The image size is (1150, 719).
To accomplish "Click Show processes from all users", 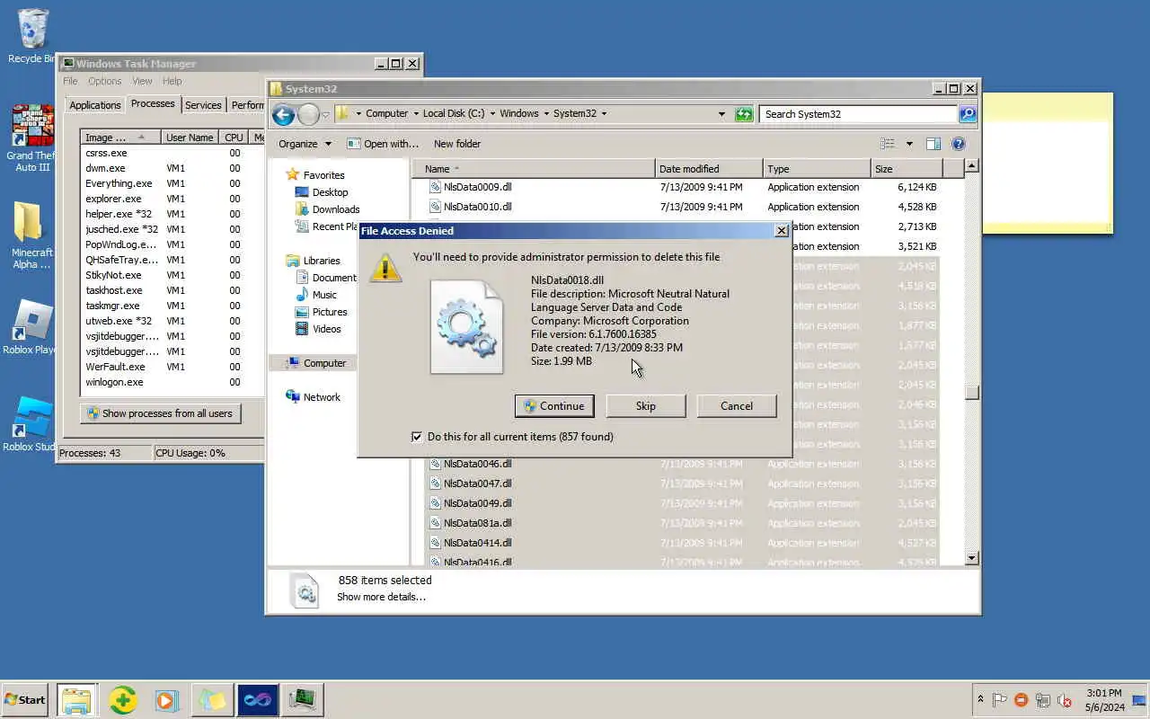I will click(160, 413).
